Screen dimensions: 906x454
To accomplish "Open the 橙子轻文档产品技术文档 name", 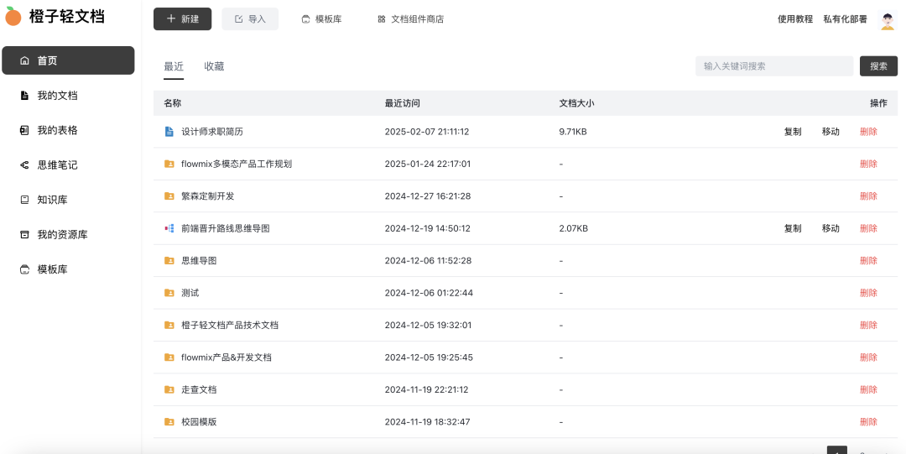I will (x=229, y=325).
